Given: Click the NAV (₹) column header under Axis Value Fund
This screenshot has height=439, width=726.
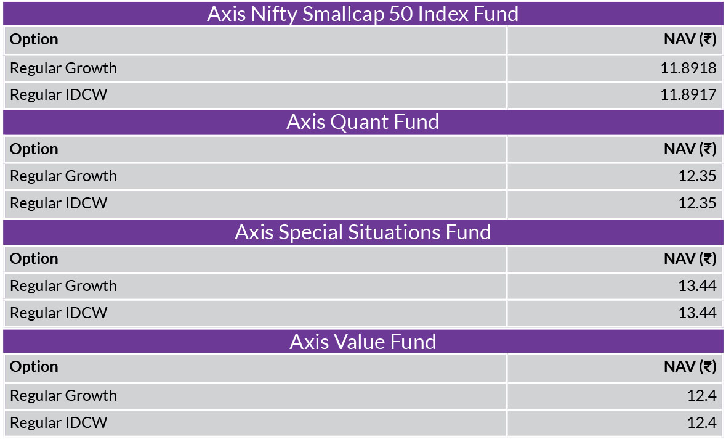Looking at the screenshot, I should pos(690,367).
